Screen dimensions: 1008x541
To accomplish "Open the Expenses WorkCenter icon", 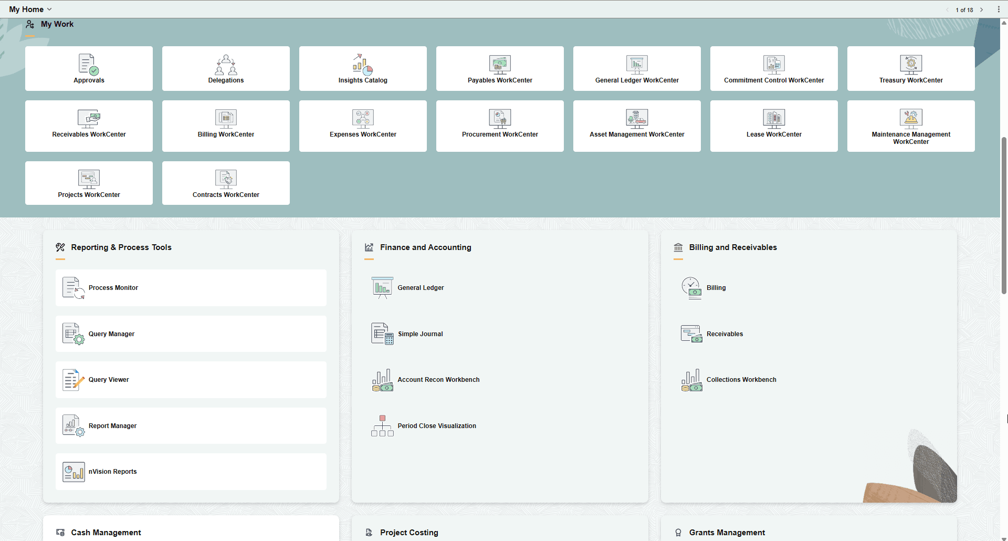I will (363, 119).
